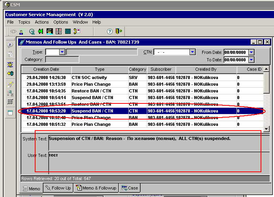Viewport: 274px width, 197px height.
Task: Click the CSM application title icon
Action: pyautogui.click(x=7, y=5)
